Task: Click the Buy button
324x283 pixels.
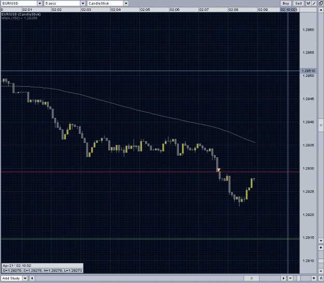Action: 286,3
